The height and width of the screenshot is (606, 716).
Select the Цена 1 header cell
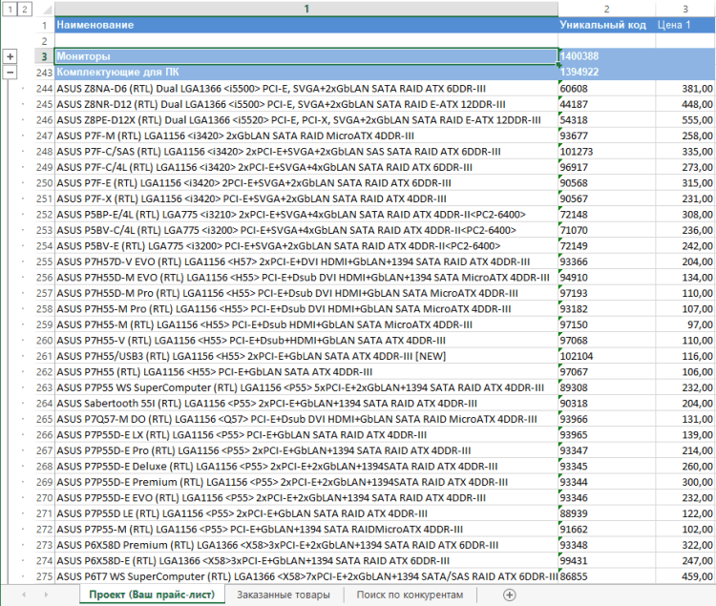tap(685, 25)
